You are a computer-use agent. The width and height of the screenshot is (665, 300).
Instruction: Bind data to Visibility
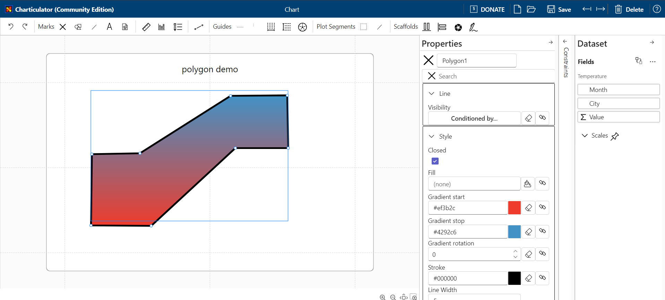(x=542, y=118)
